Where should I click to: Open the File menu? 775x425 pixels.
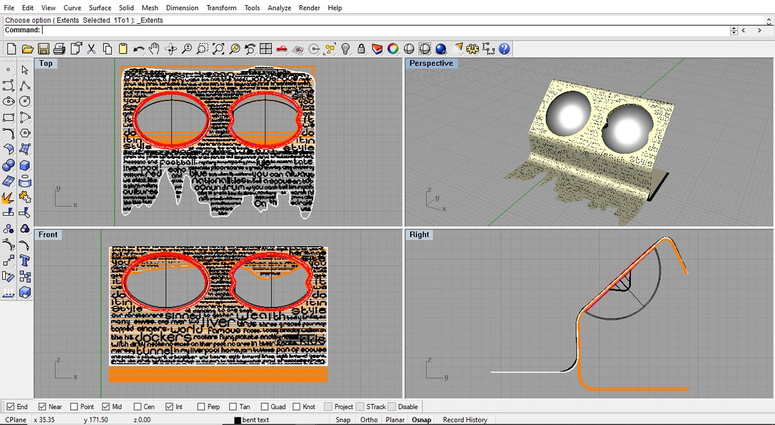tap(9, 8)
